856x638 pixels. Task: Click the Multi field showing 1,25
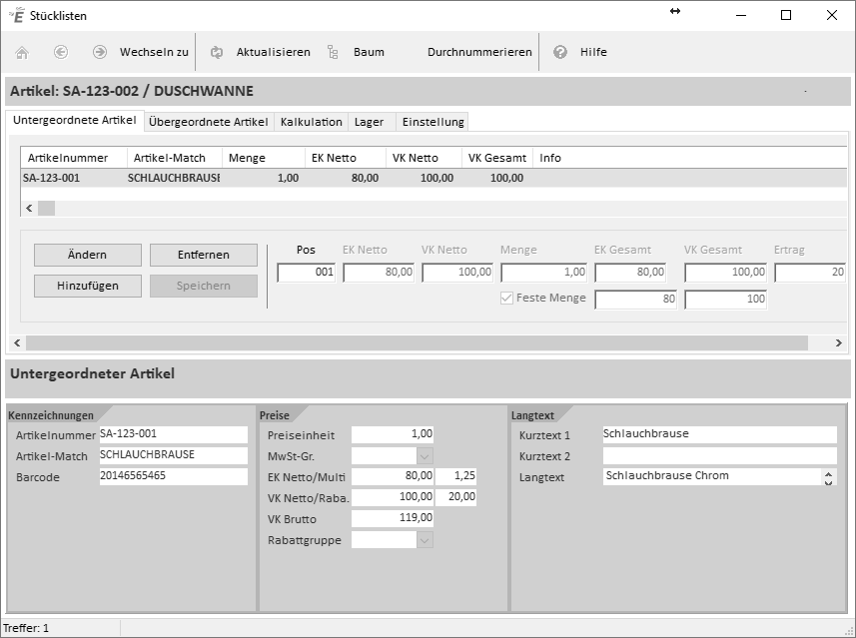(455, 476)
